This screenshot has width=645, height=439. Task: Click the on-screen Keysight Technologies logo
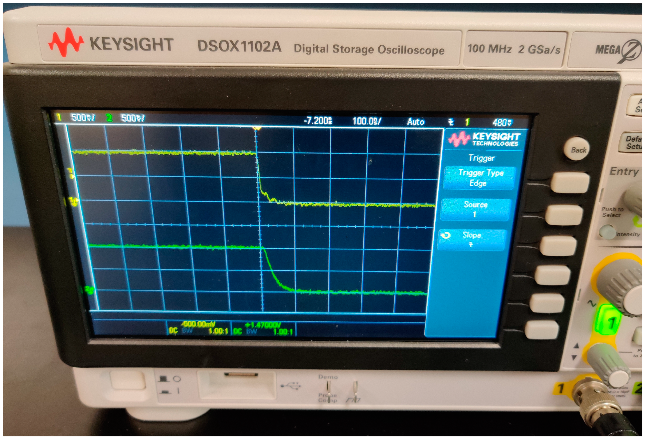coord(484,139)
